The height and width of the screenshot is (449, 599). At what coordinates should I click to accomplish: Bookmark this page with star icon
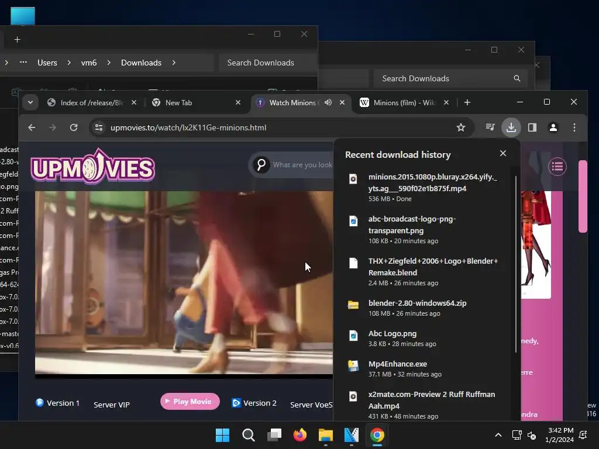coord(461,127)
